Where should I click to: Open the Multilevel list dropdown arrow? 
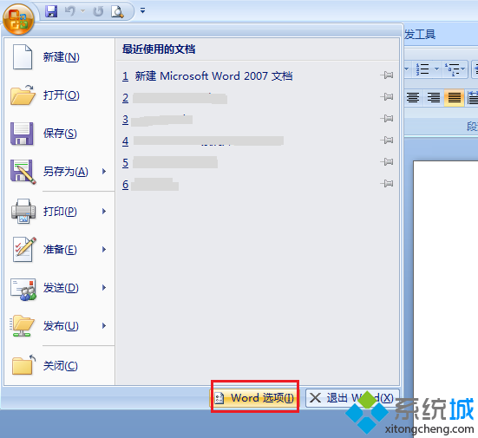[x=463, y=69]
